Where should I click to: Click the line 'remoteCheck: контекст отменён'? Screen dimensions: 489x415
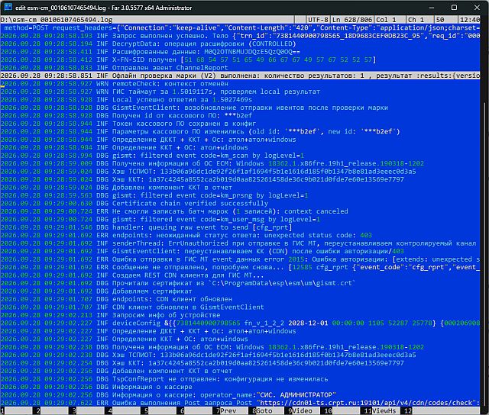click(x=115, y=84)
